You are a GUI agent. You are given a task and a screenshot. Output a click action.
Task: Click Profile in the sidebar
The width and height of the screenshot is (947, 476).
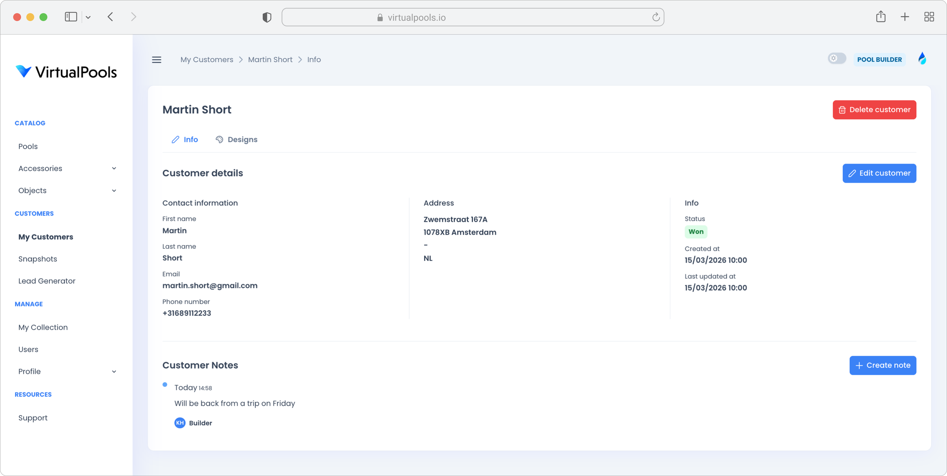tap(29, 371)
